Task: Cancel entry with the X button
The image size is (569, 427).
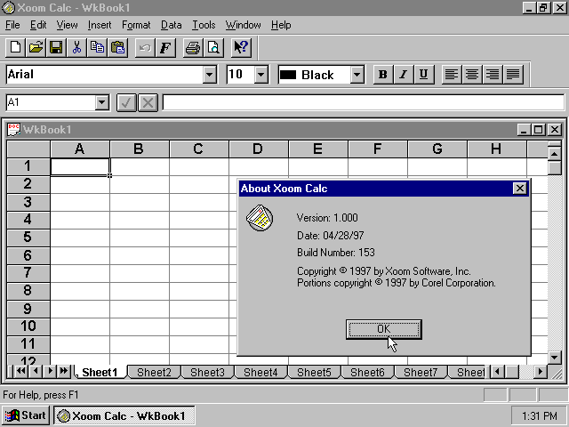Action: point(148,103)
